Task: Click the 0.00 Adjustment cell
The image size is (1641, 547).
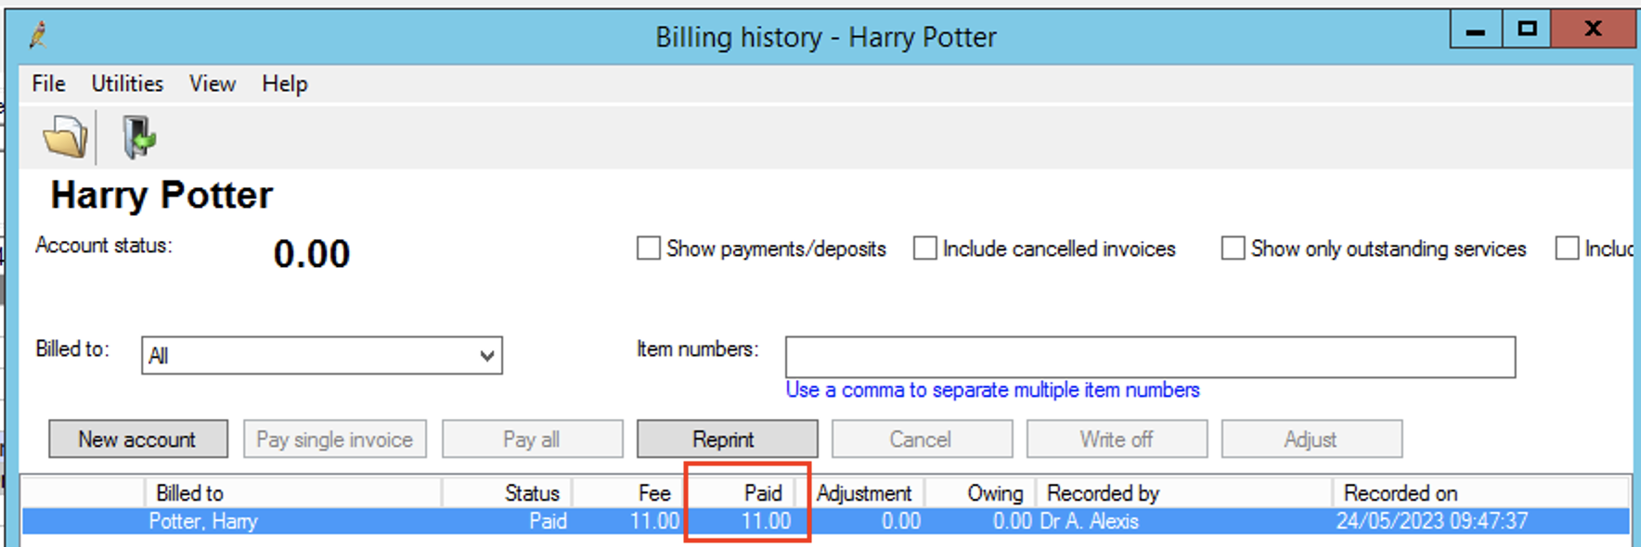Action: click(x=901, y=521)
